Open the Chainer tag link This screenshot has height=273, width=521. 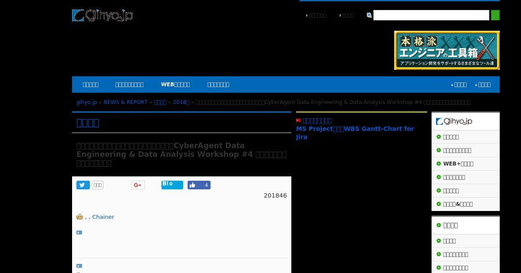tap(103, 217)
